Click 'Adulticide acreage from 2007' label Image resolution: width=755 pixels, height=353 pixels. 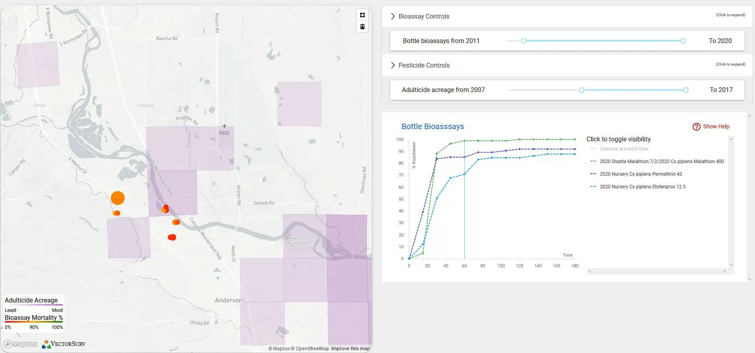pos(443,90)
